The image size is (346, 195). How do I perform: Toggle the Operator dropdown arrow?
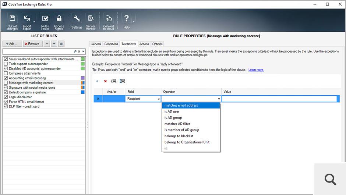[x=219, y=99]
